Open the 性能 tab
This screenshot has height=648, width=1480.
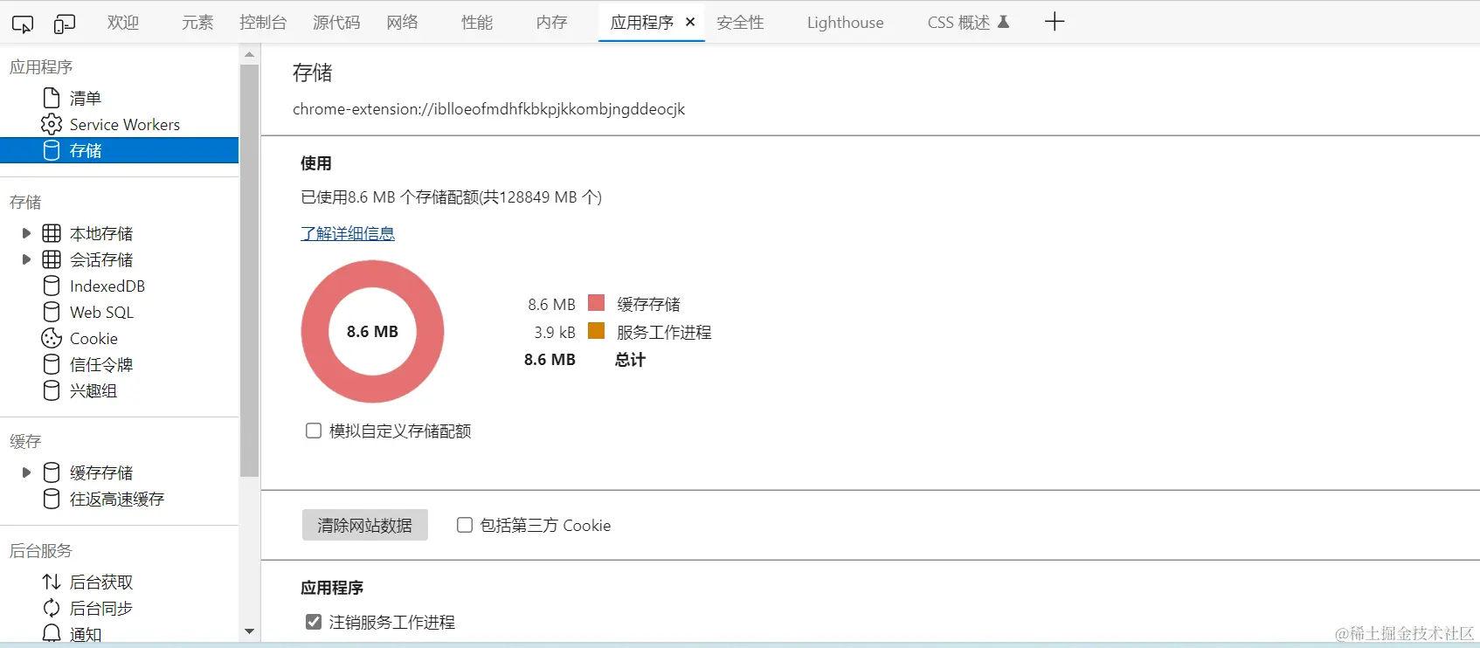coord(477,23)
